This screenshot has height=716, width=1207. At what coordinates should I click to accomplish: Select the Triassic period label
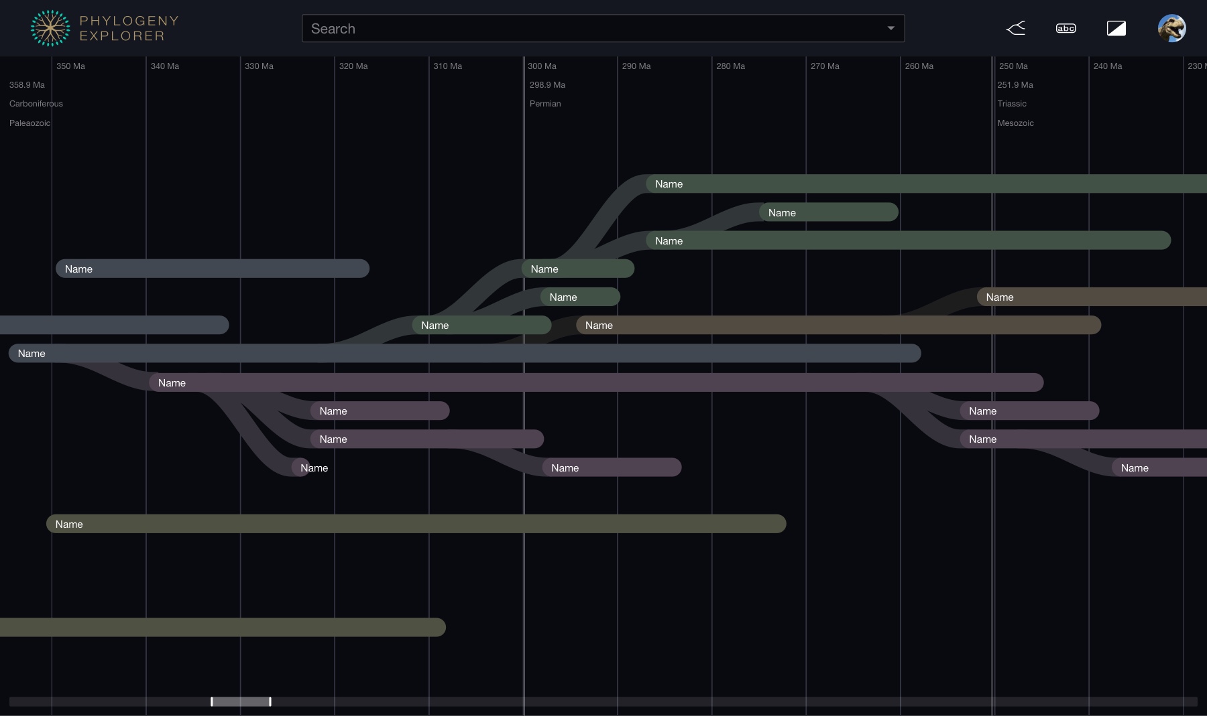click(1011, 104)
